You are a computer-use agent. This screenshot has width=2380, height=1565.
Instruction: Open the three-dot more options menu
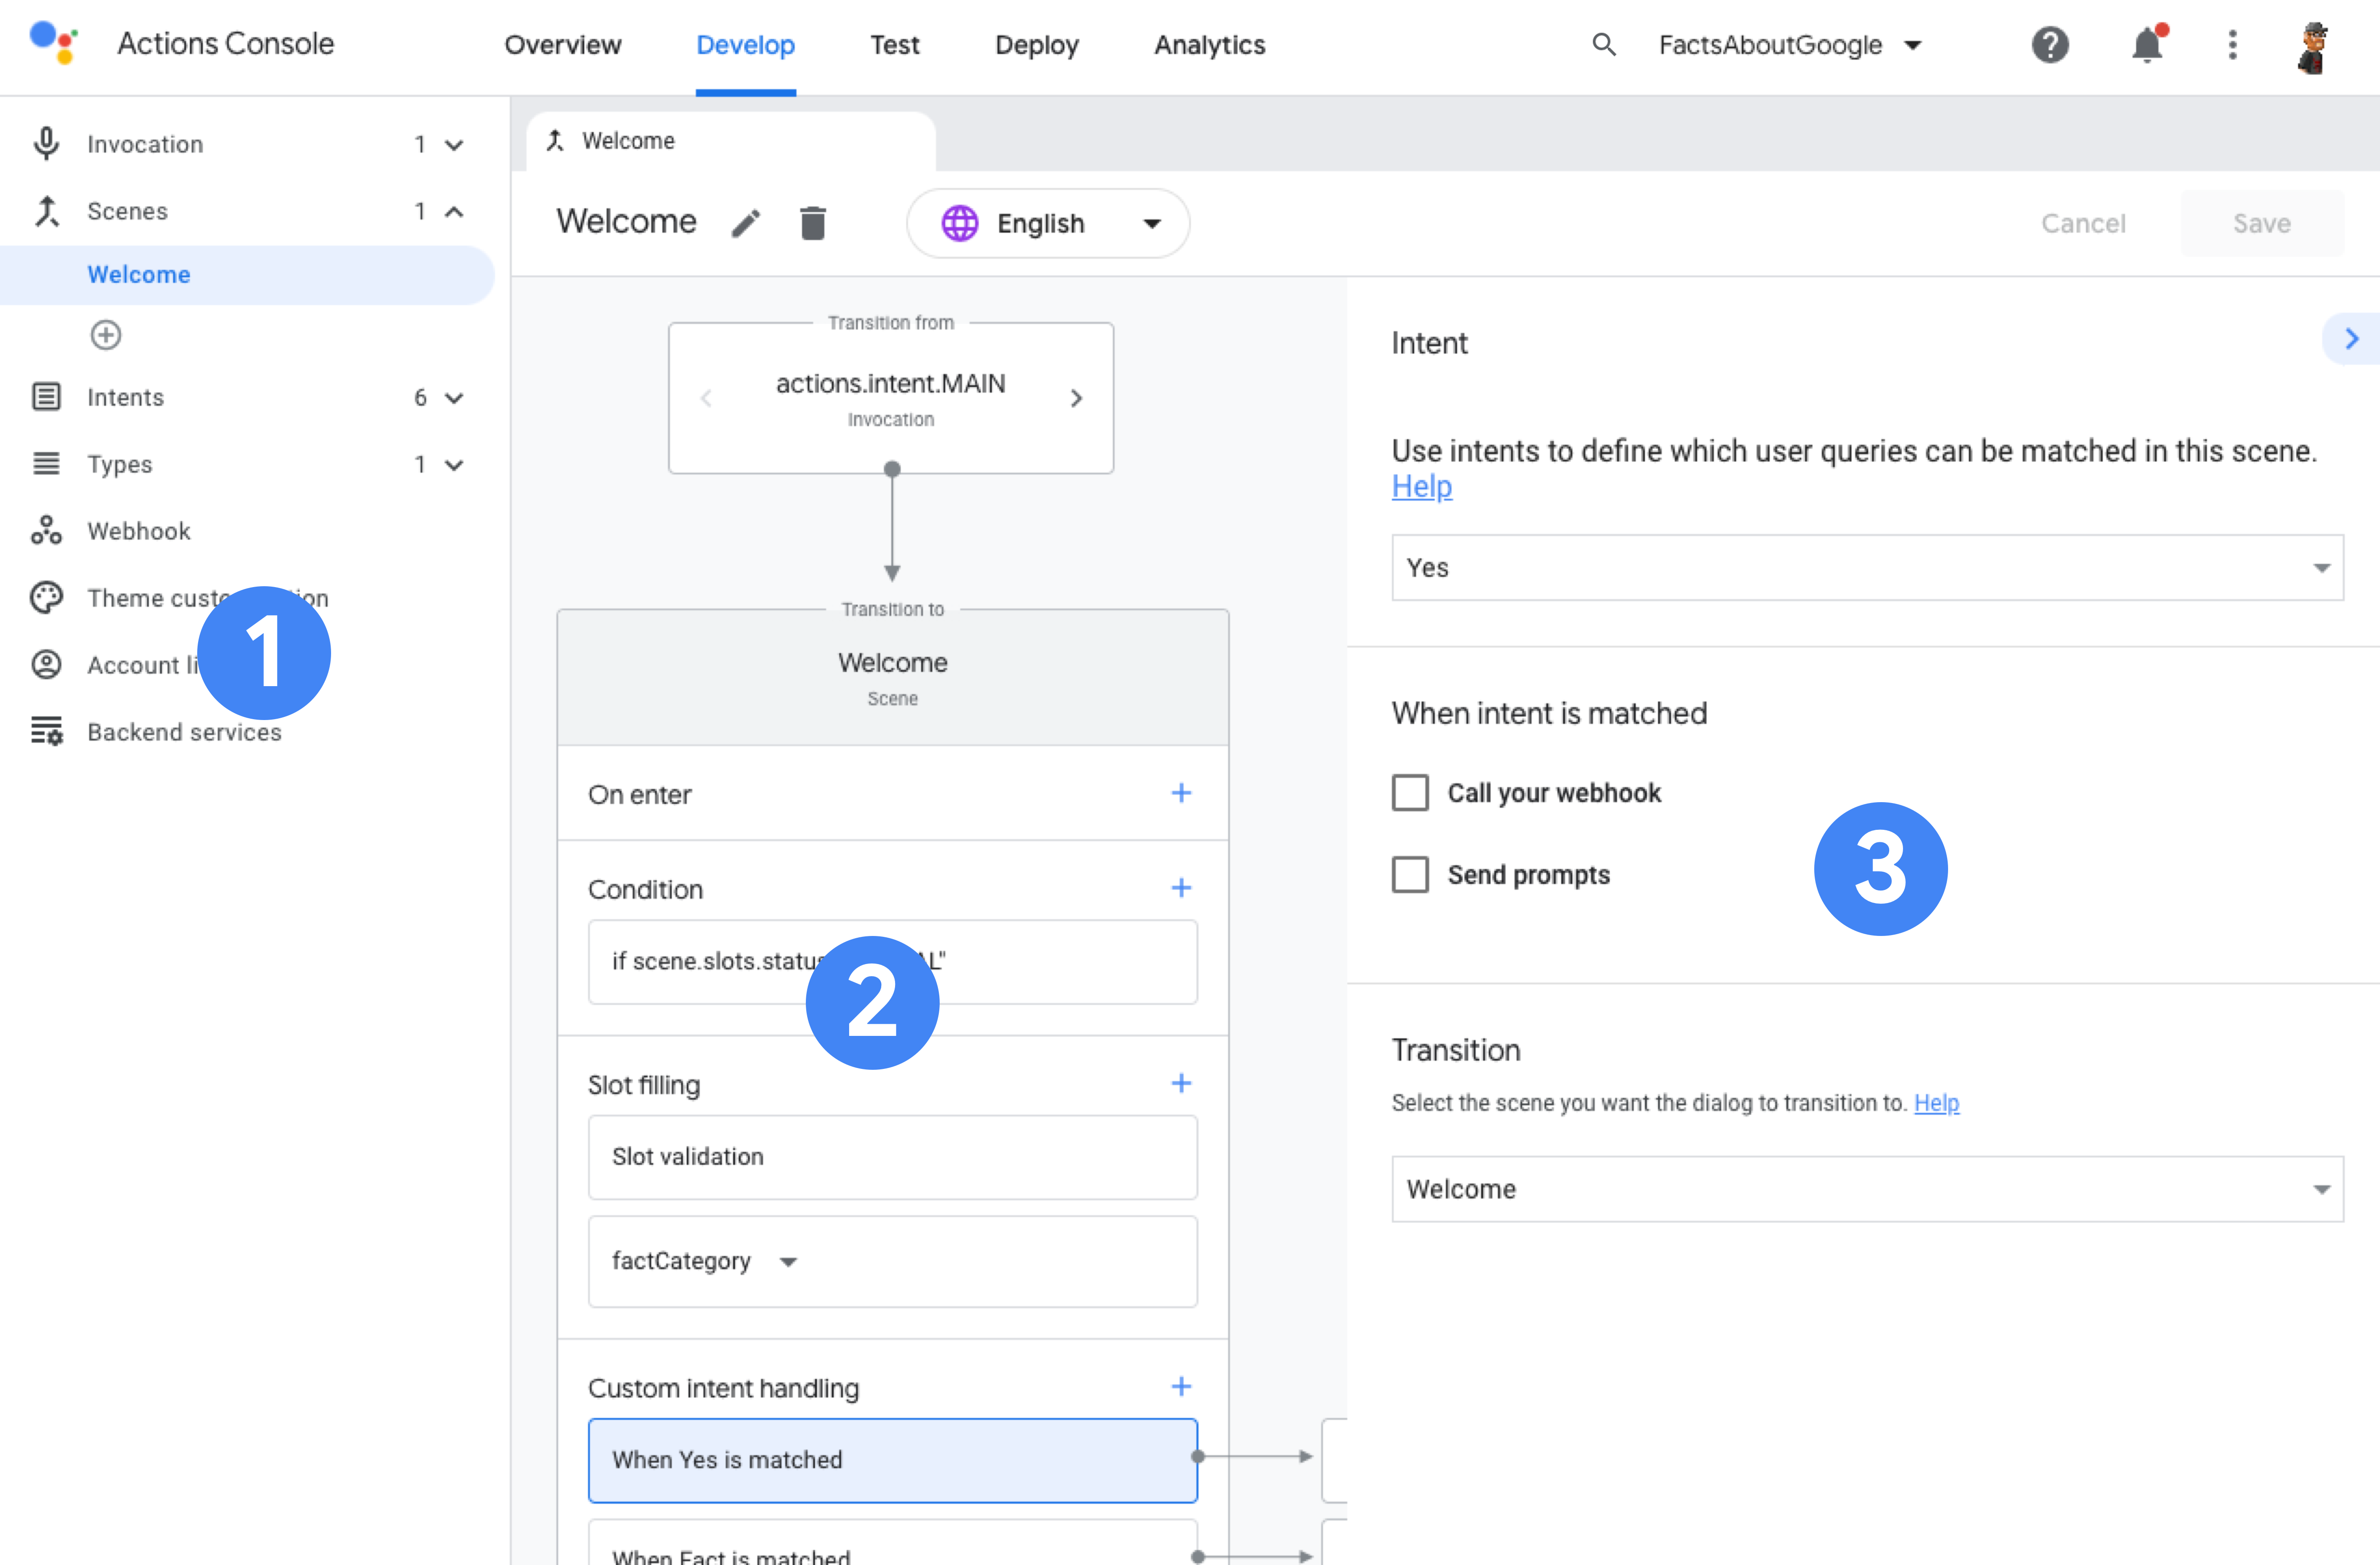click(x=2232, y=45)
